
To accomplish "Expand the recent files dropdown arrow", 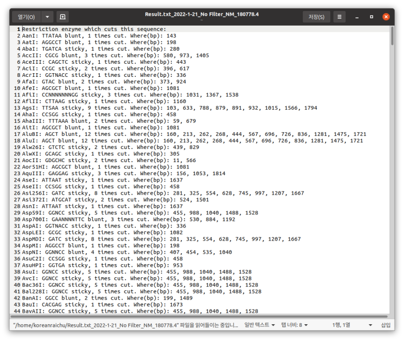I will pos(47,17).
